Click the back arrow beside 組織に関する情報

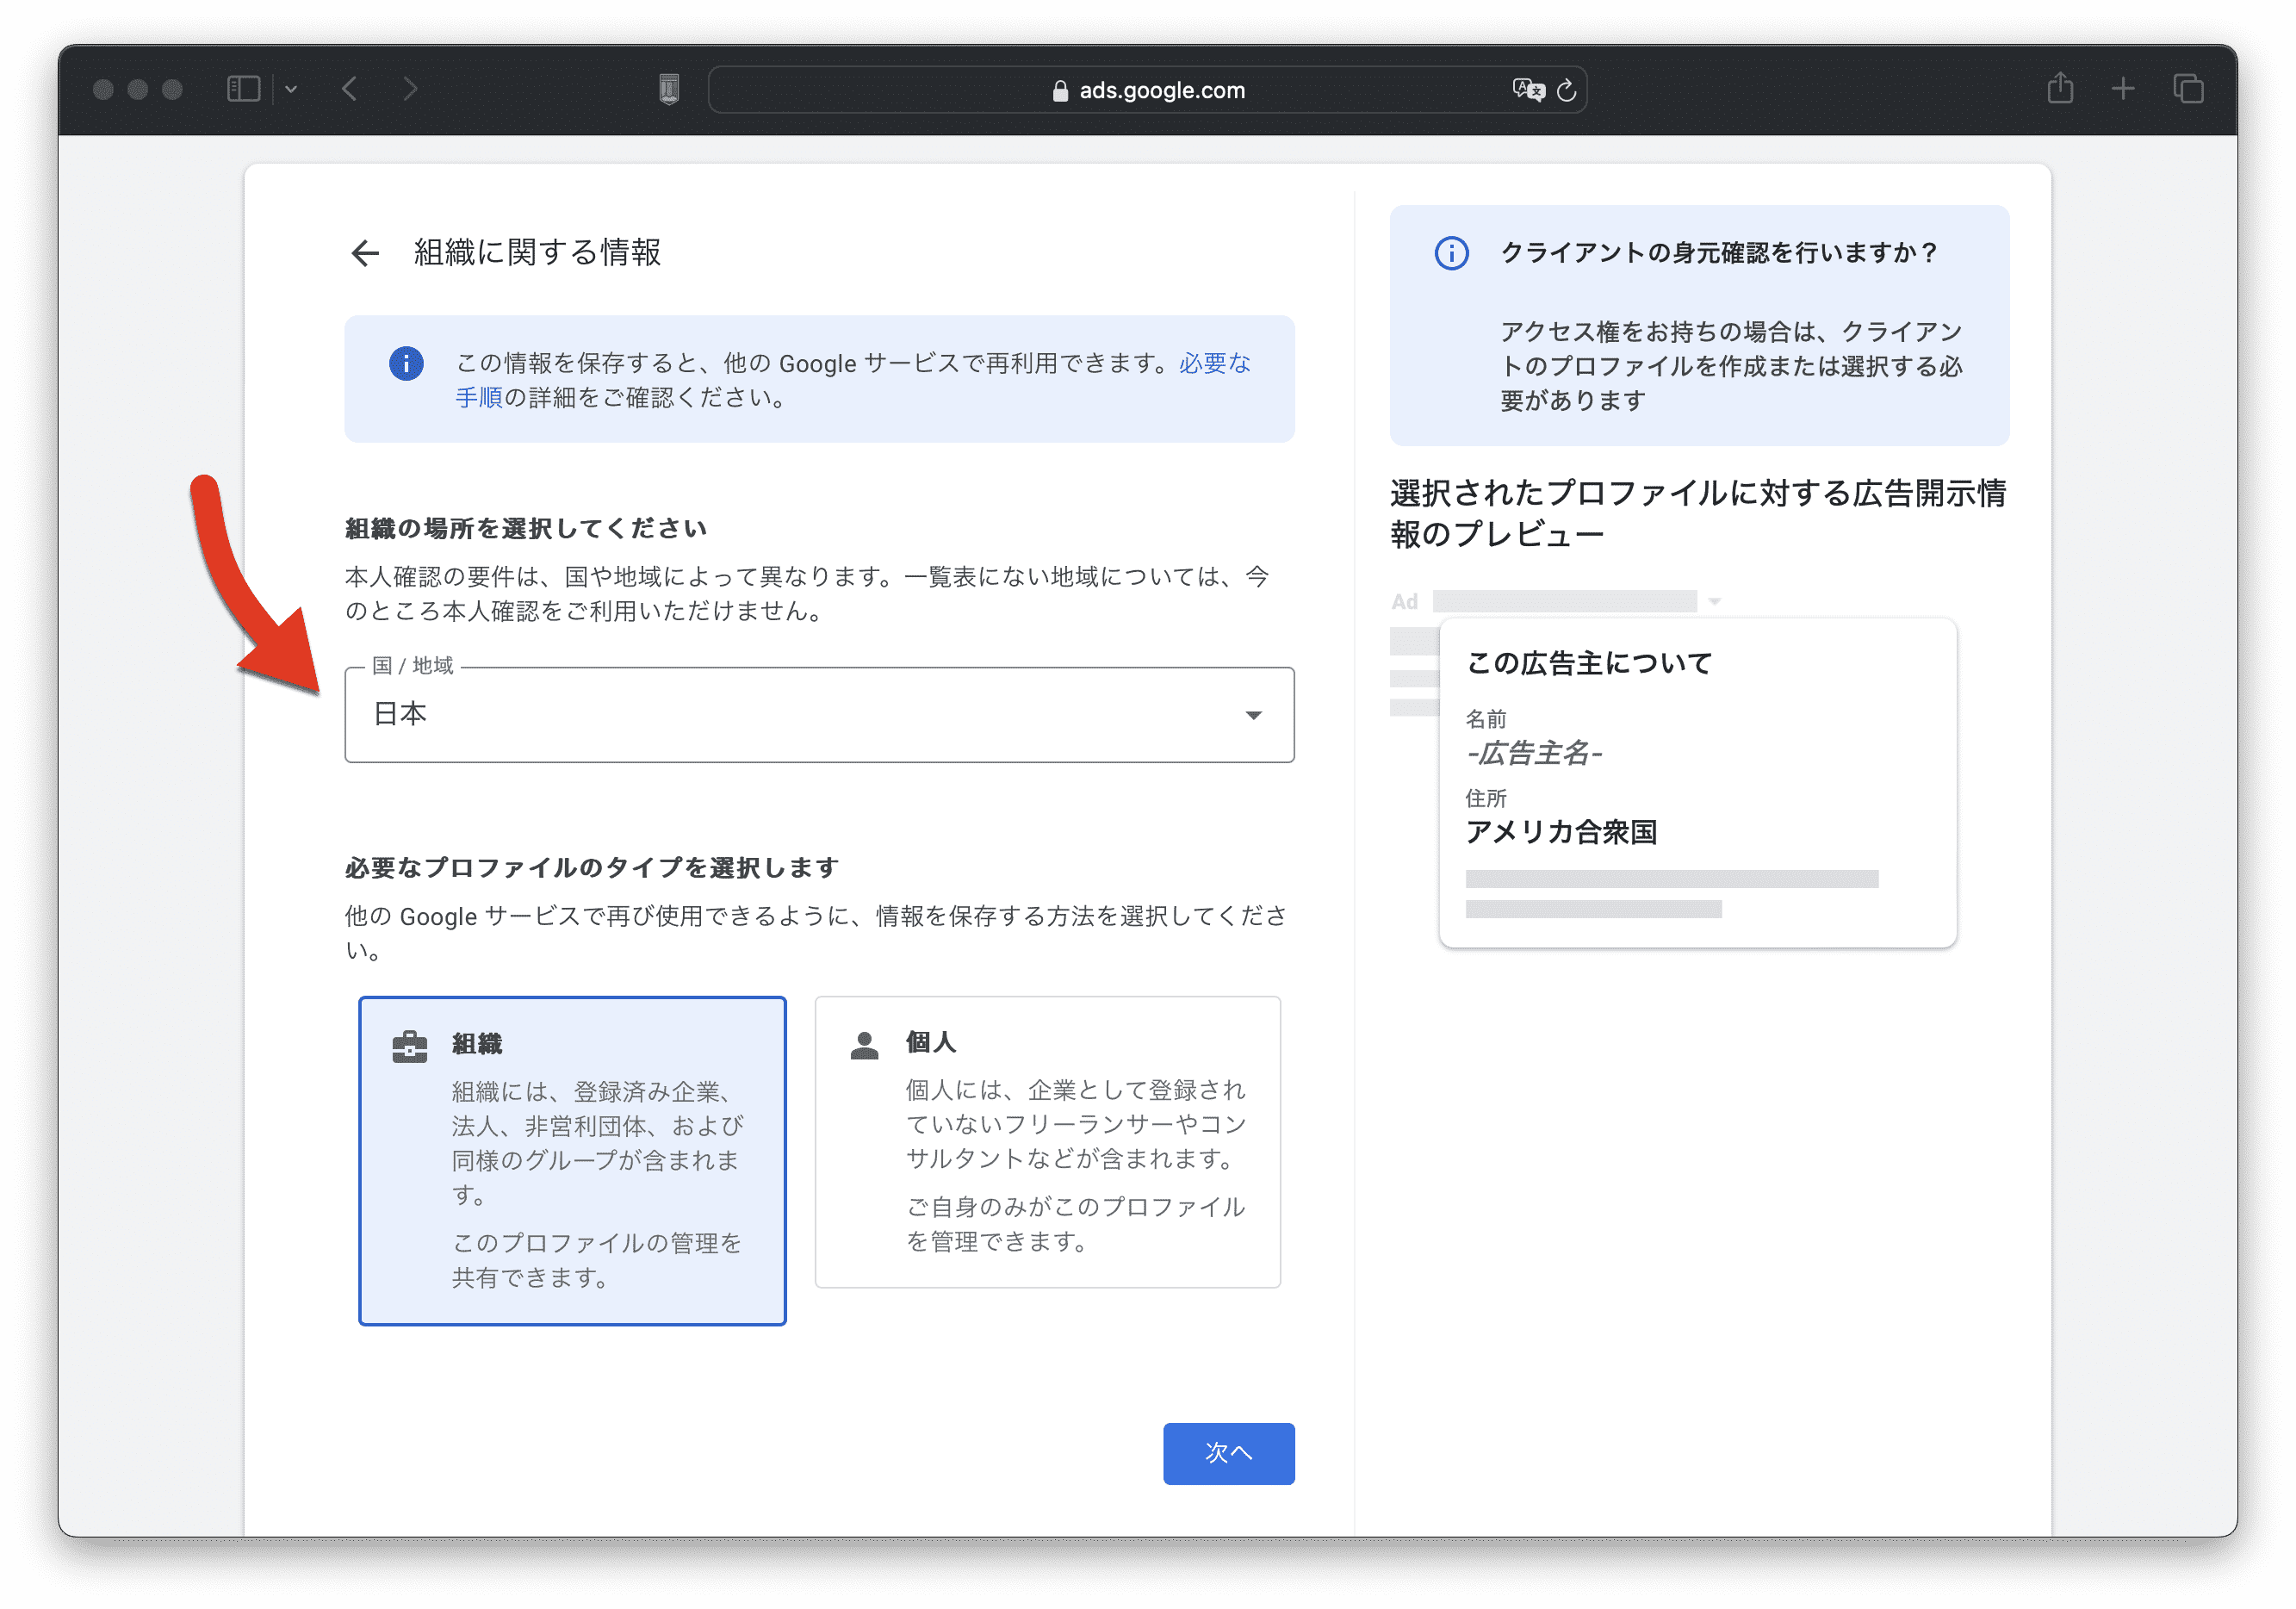click(365, 253)
